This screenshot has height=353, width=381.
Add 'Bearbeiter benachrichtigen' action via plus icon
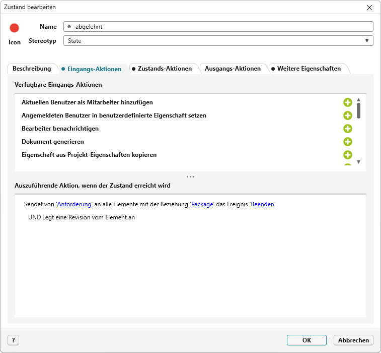pos(347,129)
